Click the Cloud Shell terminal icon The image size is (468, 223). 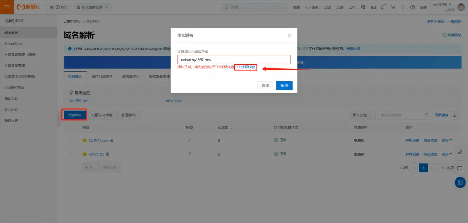click(x=373, y=7)
